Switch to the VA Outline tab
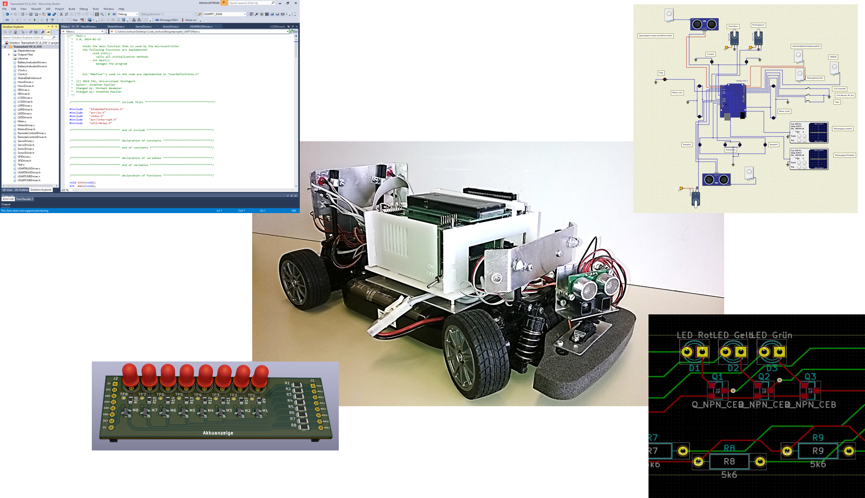Viewport: 865px width, 498px height. click(x=21, y=190)
